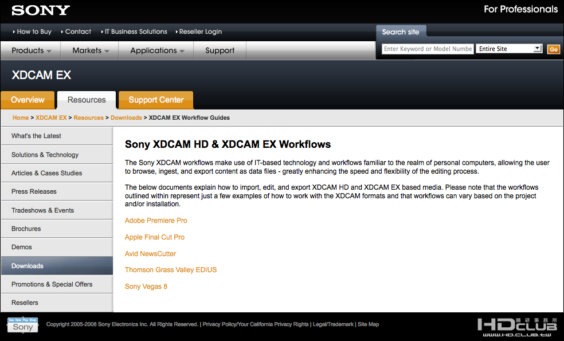Click the Sony XDCAM HD & XDCAM EX Workflows heading
Viewport: 564px width, 341px height.
tap(228, 144)
